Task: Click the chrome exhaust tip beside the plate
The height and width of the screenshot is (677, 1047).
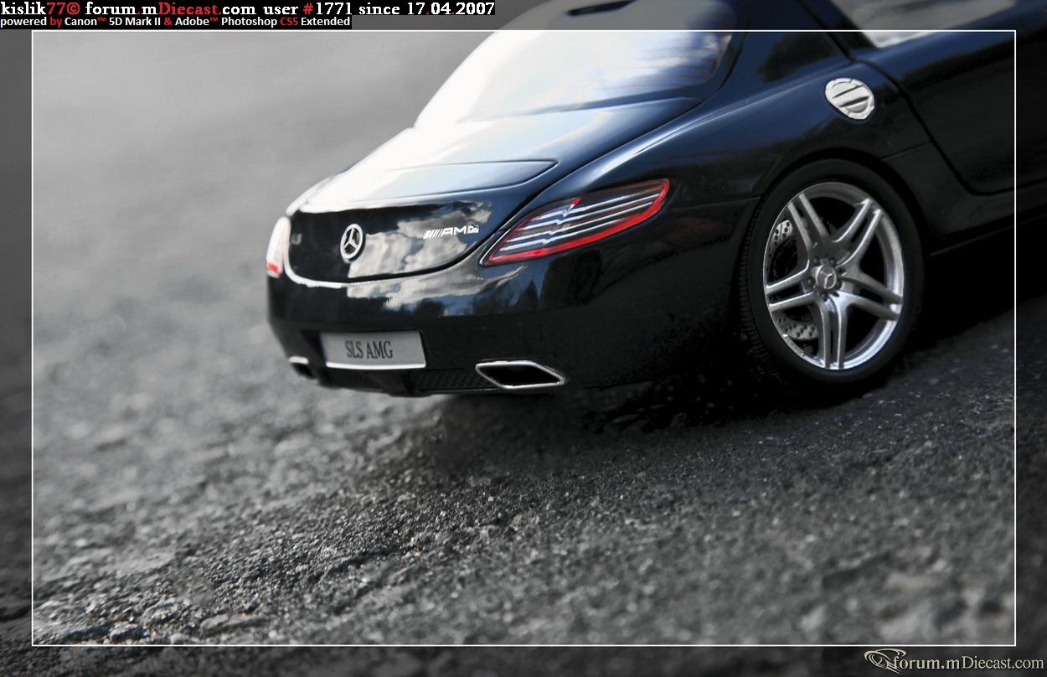Action: click(519, 375)
